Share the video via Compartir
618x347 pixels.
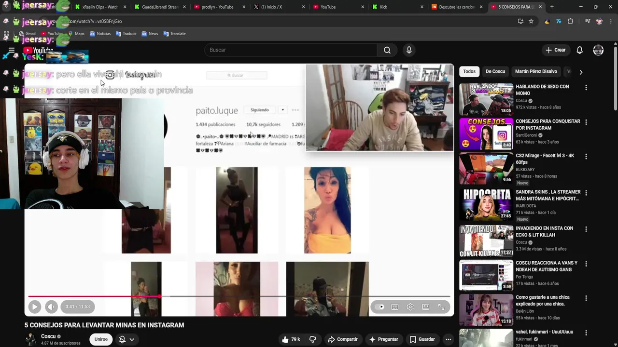[x=342, y=339]
